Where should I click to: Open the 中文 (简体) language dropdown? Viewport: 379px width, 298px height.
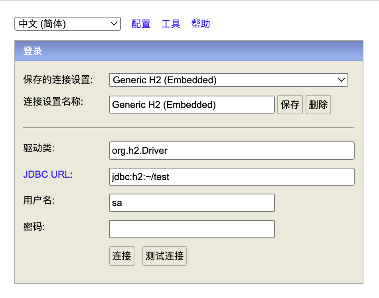[x=67, y=24]
